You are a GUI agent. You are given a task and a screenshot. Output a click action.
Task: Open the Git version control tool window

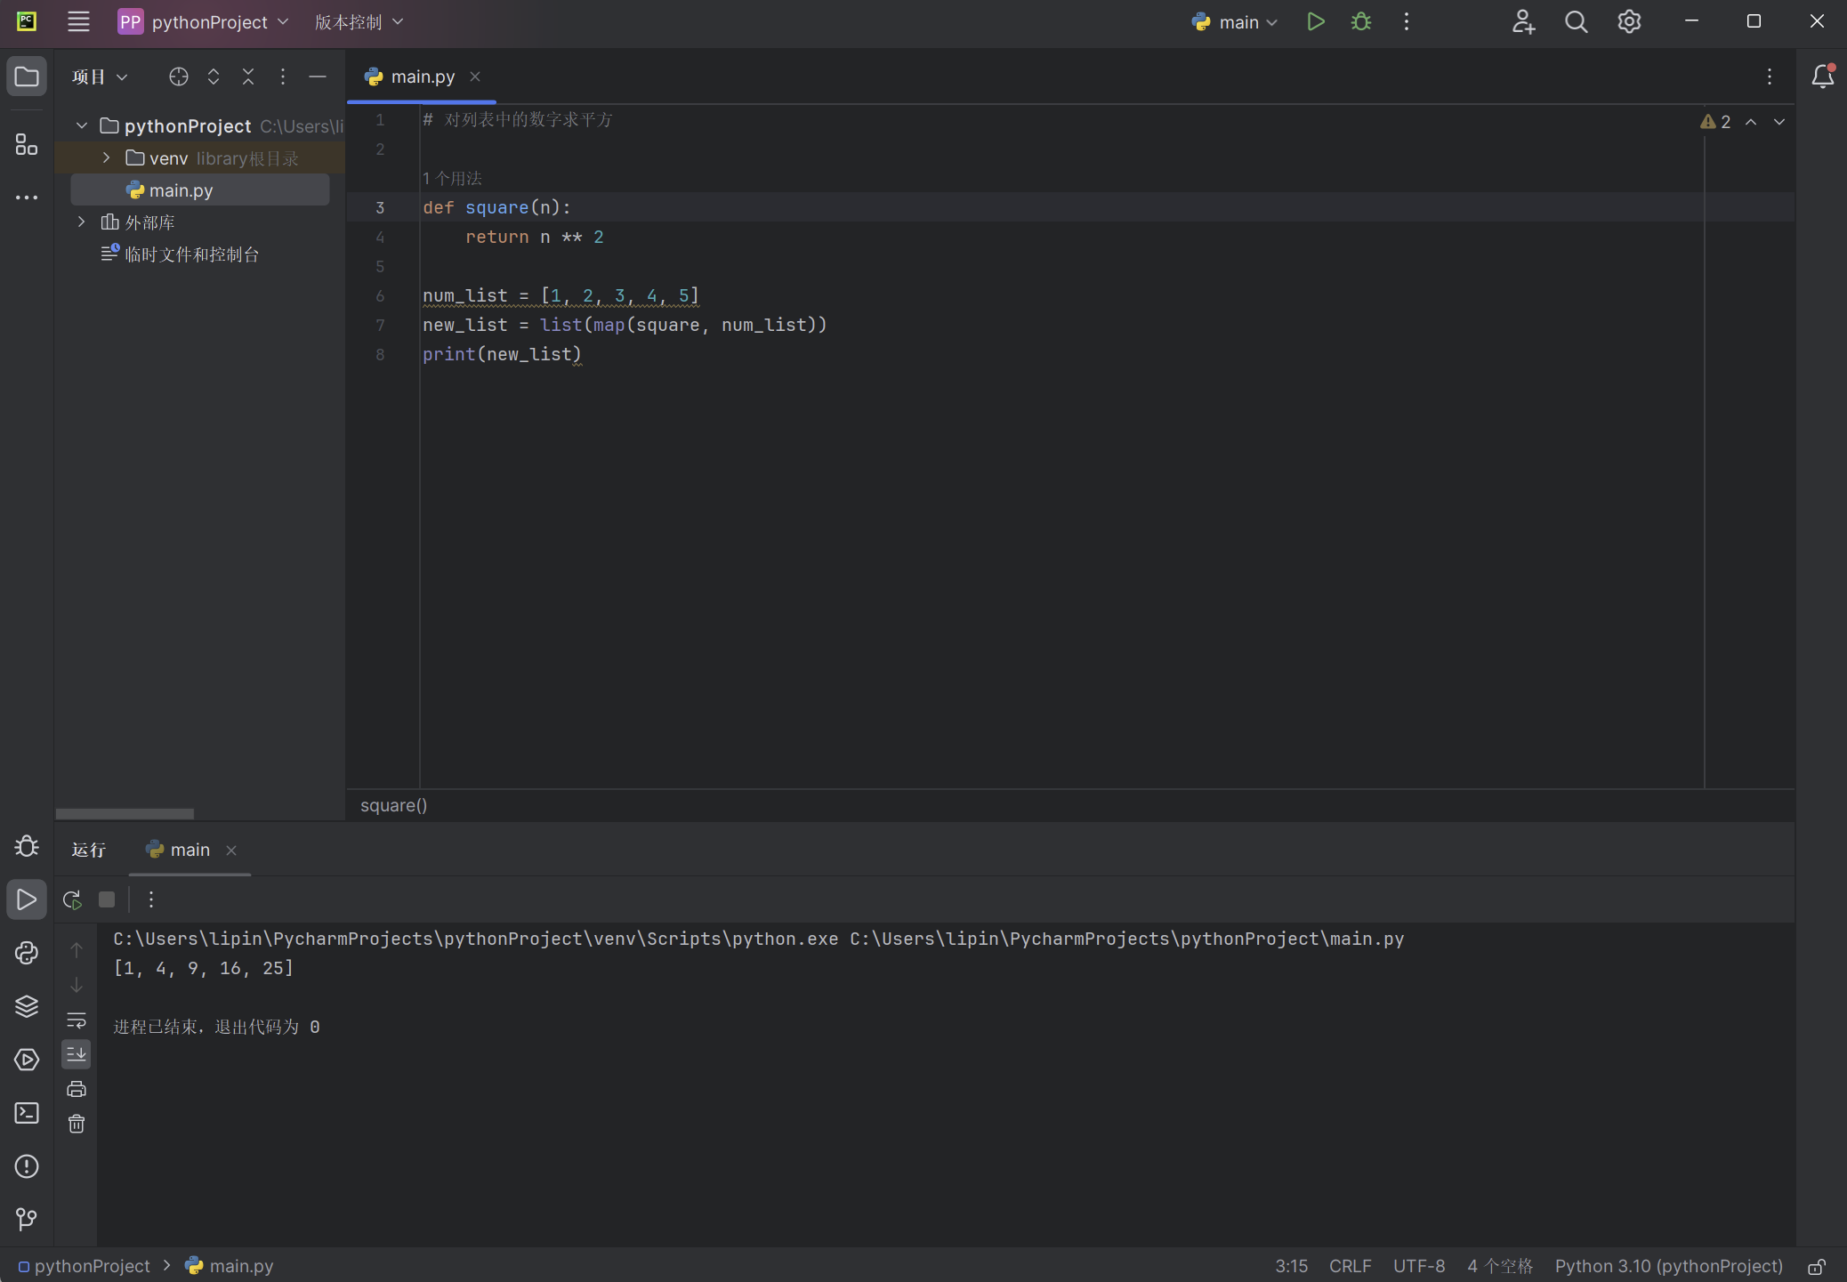[x=27, y=1219]
